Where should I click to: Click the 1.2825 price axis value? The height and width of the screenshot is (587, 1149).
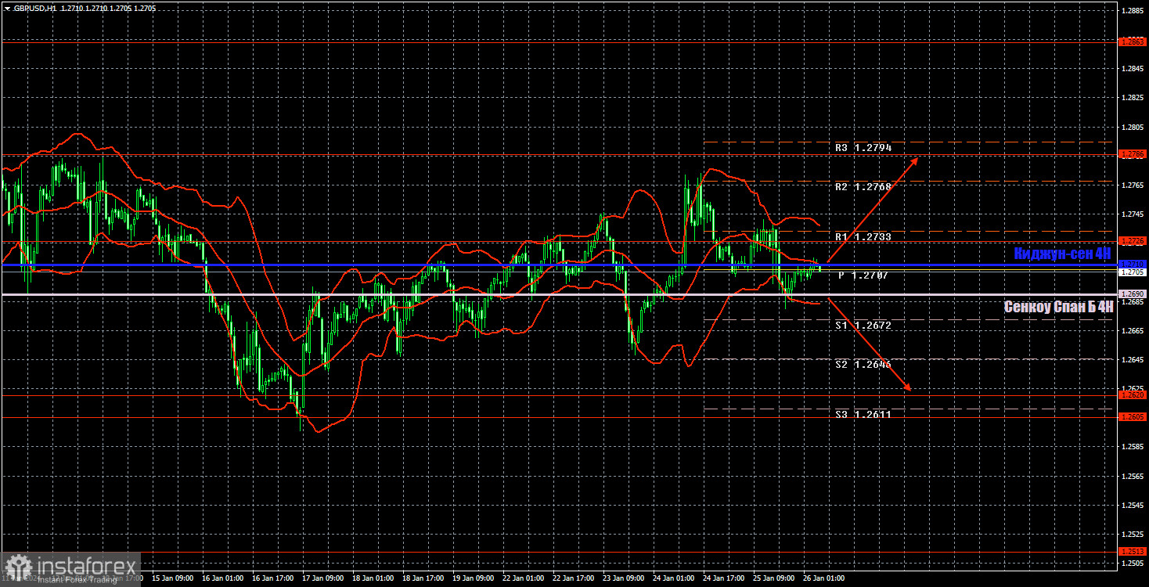[x=1133, y=99]
